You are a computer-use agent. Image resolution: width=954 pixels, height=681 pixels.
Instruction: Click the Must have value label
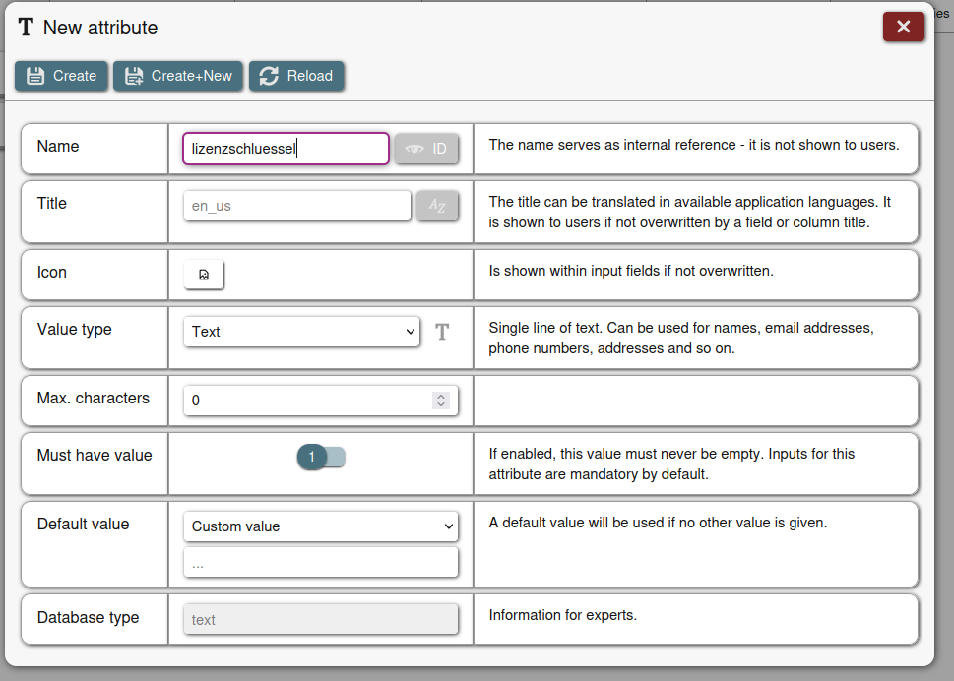click(x=95, y=455)
